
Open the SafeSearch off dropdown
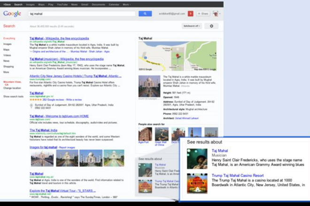pyautogui.click(x=192, y=26)
